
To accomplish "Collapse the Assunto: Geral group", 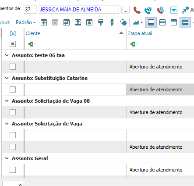I will 7,158.
